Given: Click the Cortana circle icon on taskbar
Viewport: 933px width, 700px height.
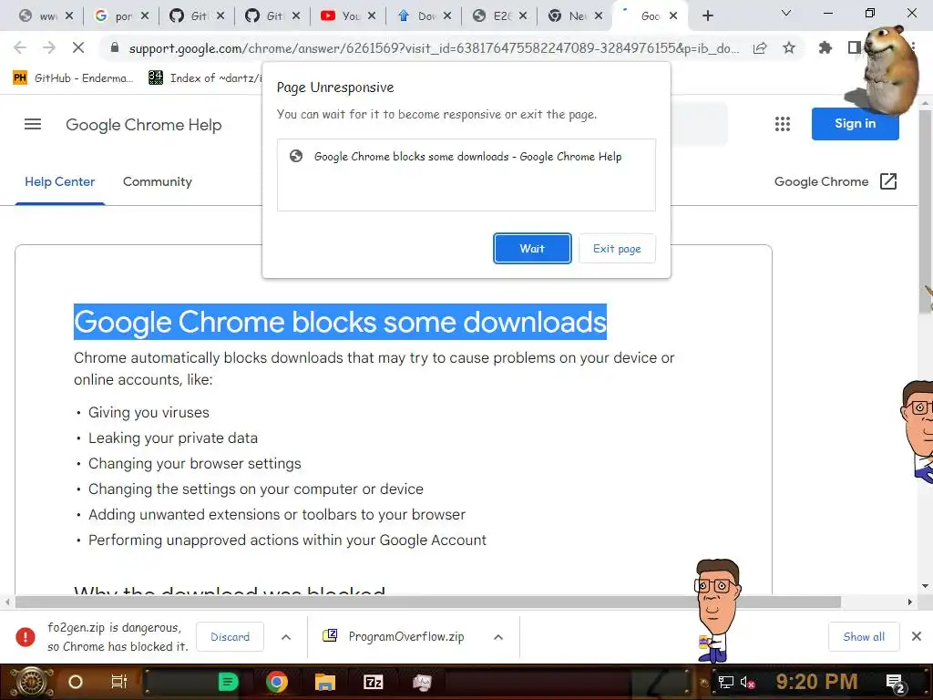Looking at the screenshot, I should 76,682.
